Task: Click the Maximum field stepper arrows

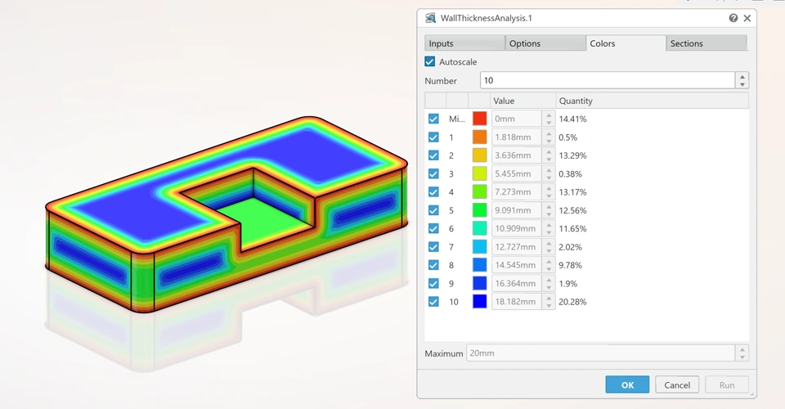Action: pyautogui.click(x=742, y=353)
